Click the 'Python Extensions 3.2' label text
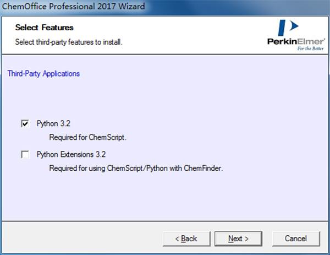 [71, 154]
